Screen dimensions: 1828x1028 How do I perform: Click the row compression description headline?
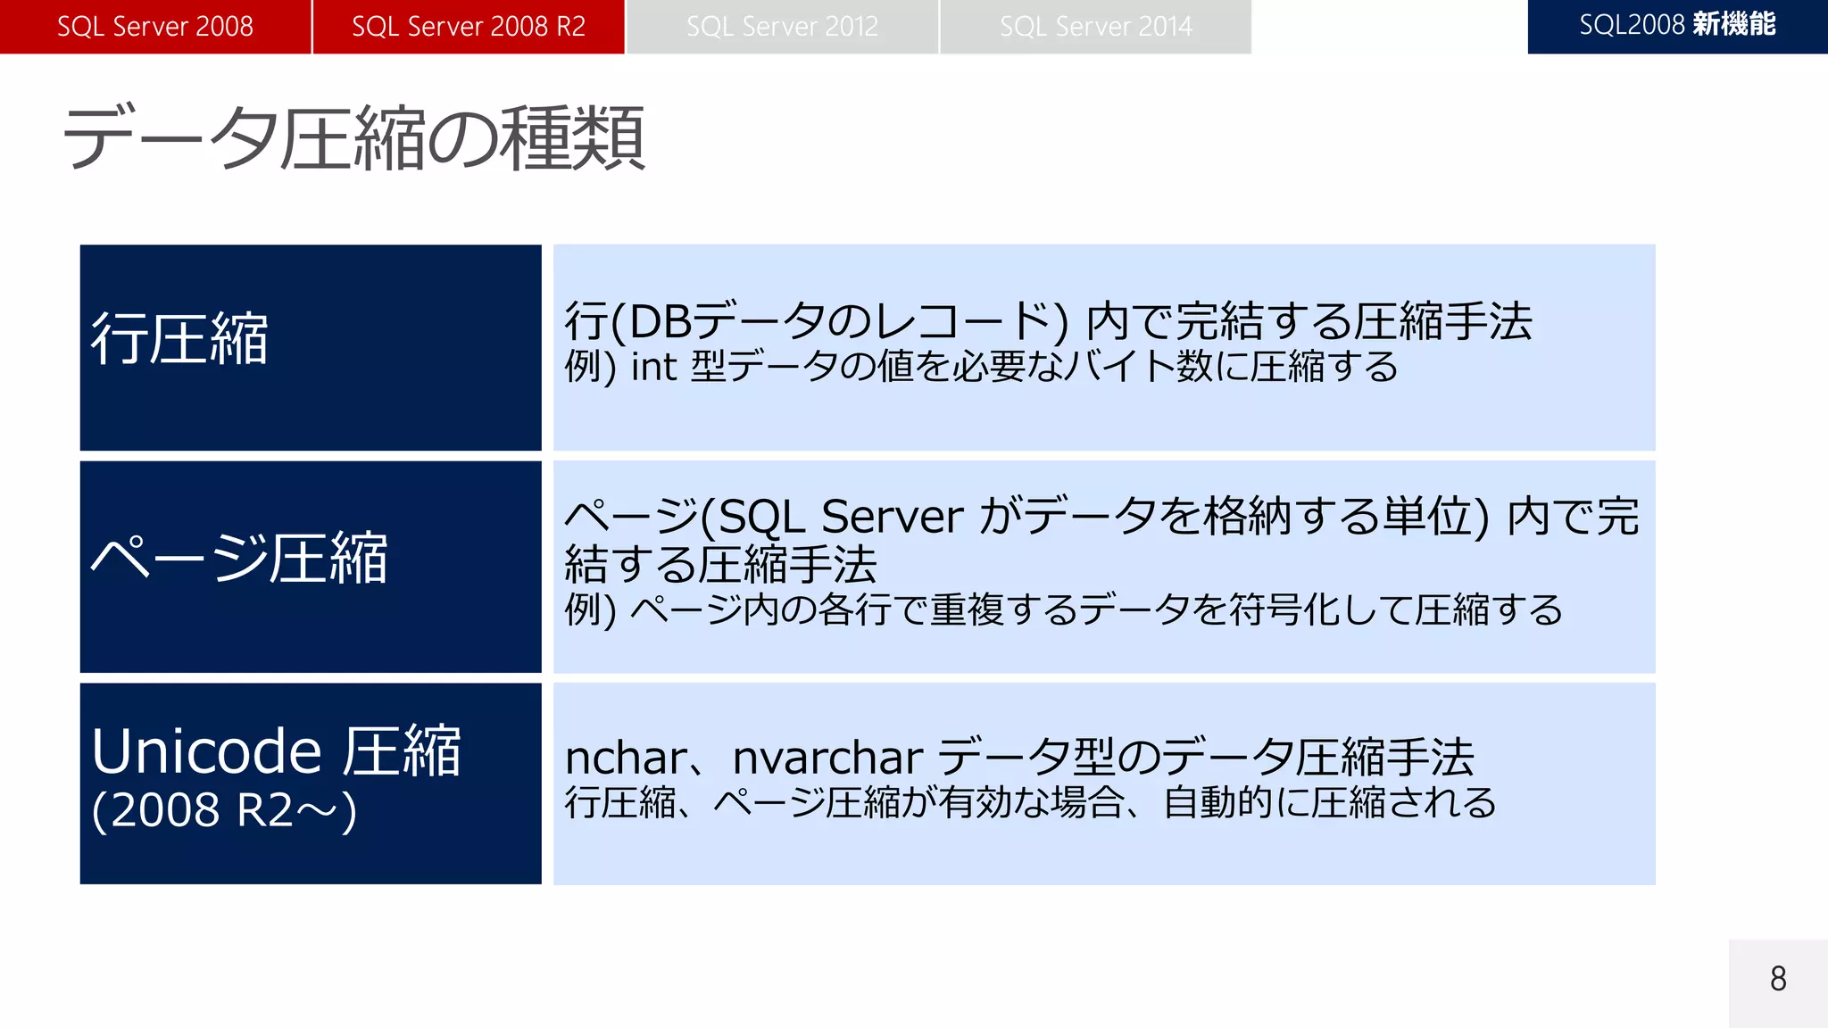(x=1048, y=321)
